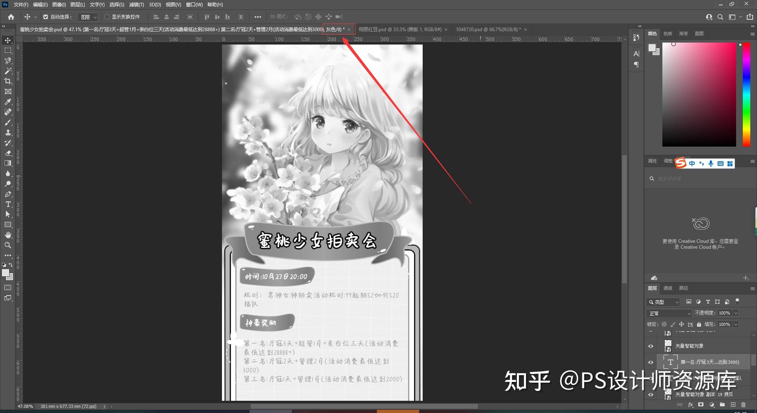The width and height of the screenshot is (757, 413).
Task: Open the 填充 fill dropdown arrow
Action: [x=736, y=324]
